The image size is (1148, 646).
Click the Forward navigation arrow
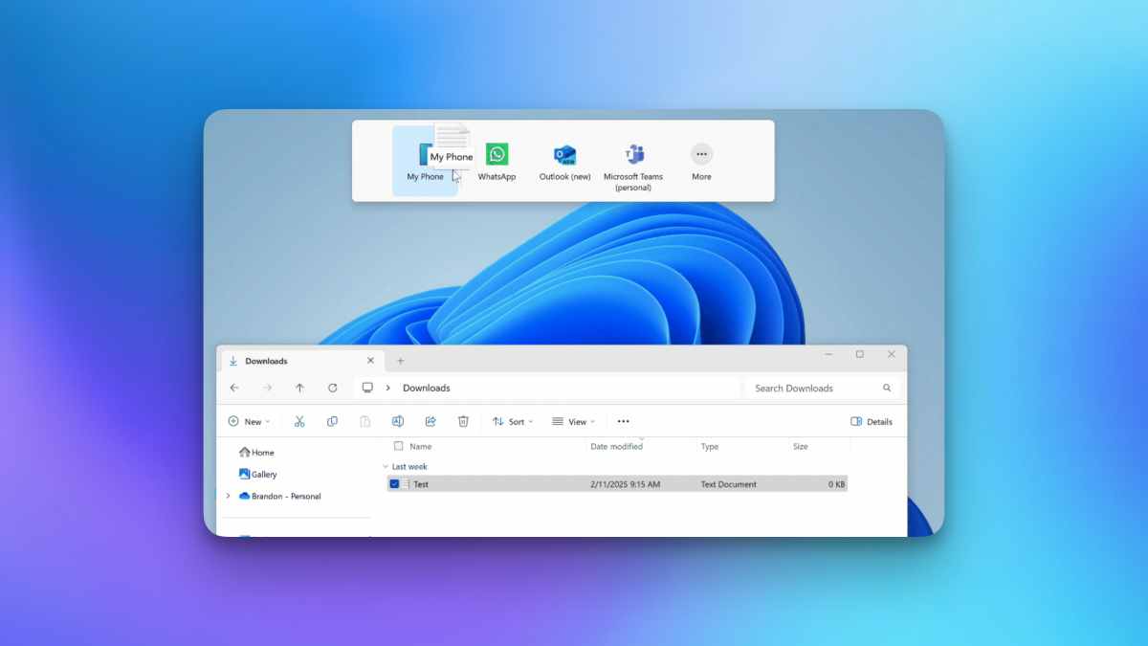click(267, 388)
